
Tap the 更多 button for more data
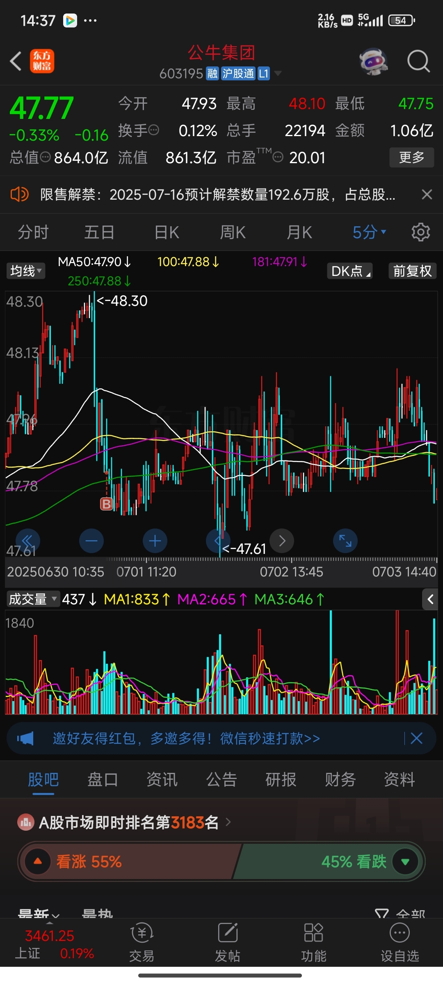tap(412, 157)
